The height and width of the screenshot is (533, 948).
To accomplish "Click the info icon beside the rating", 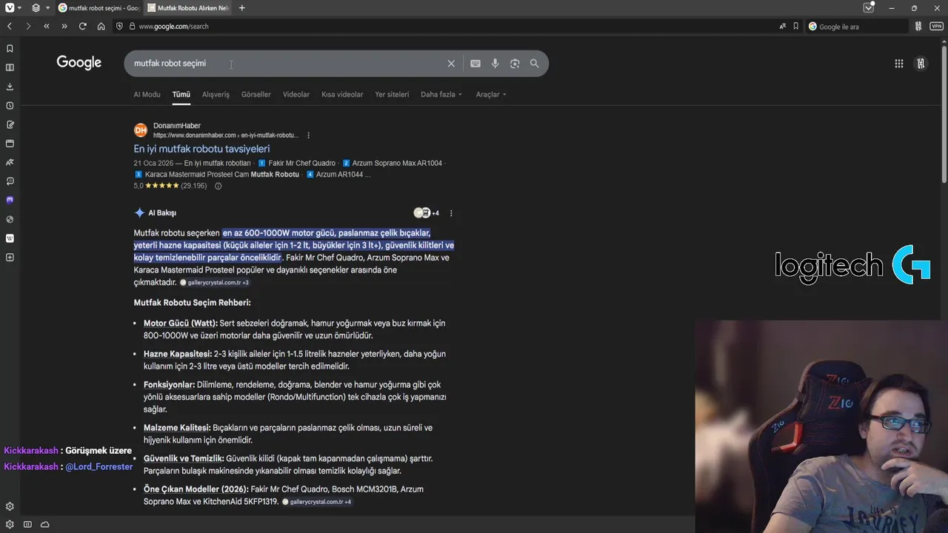I will point(218,186).
